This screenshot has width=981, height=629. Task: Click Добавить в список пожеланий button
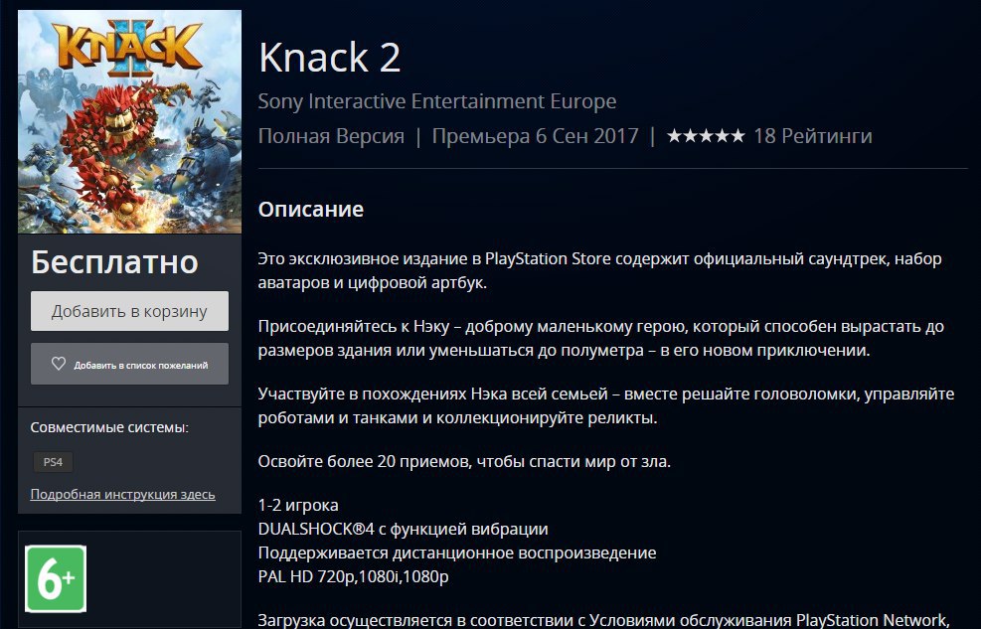tap(129, 364)
